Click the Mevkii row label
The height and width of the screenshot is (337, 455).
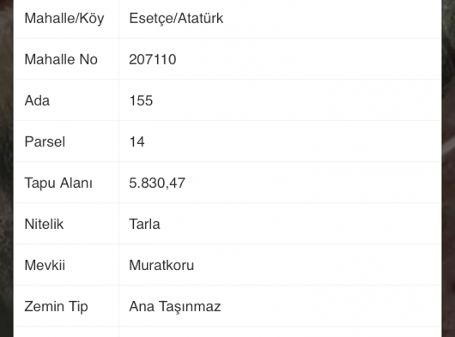click(45, 265)
